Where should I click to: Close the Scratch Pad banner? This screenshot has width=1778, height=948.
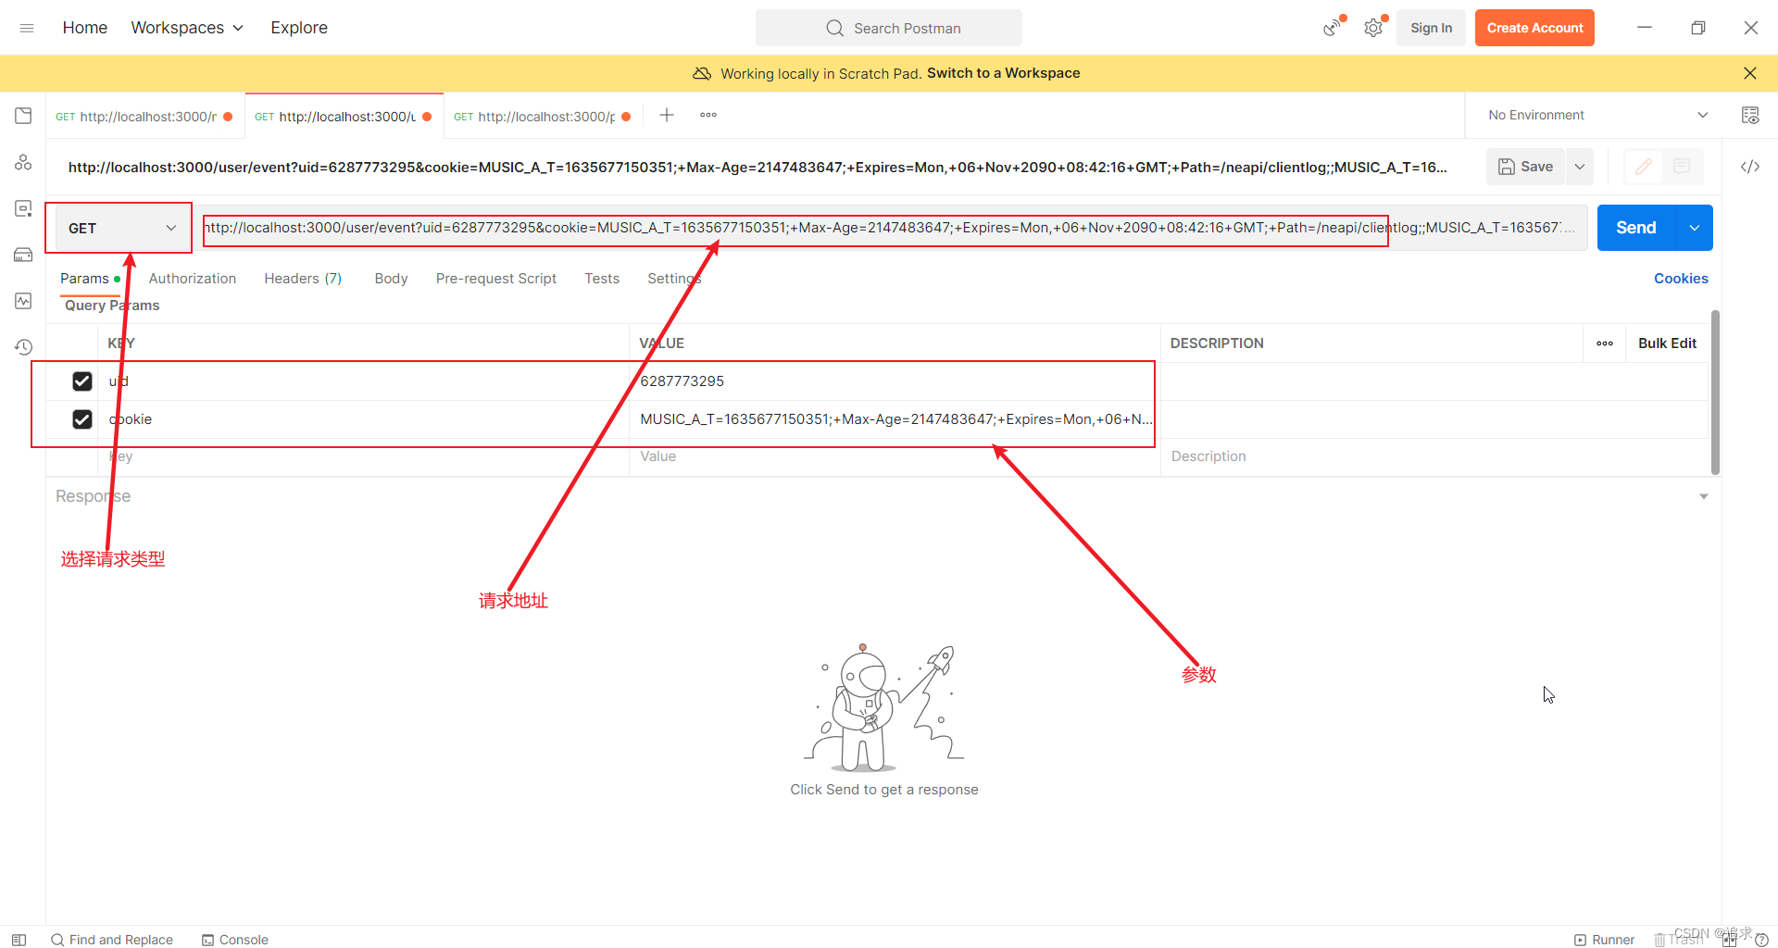coord(1750,73)
